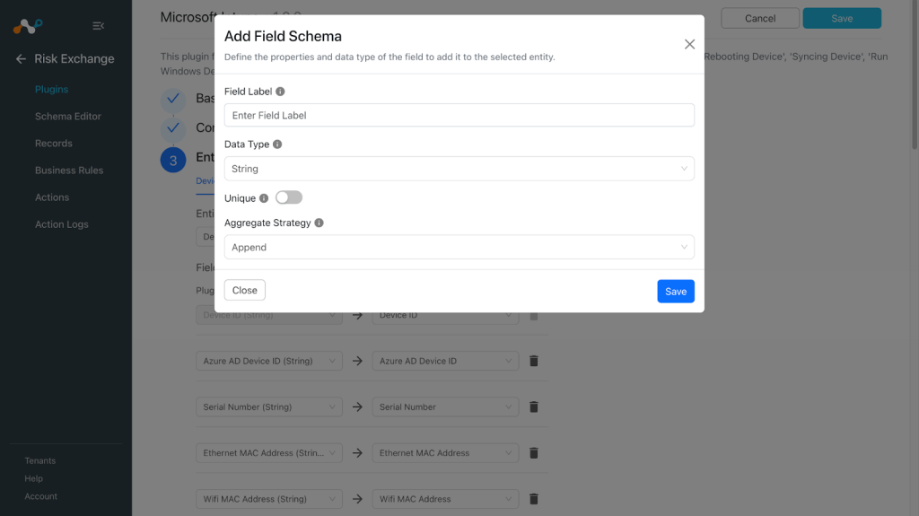Delete the Wifi MAC Address mapping row
The width and height of the screenshot is (919, 516).
(533, 499)
